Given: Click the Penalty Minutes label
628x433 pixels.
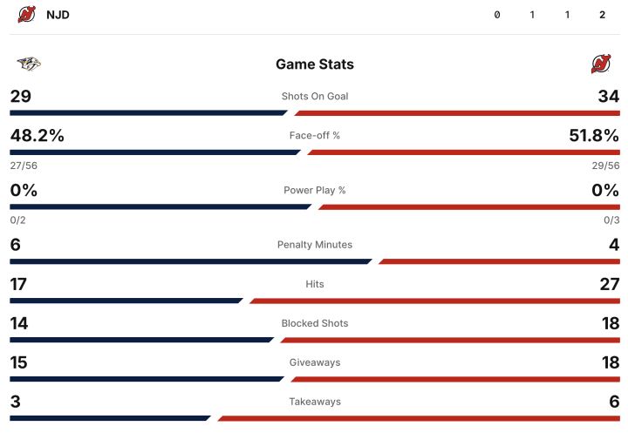Looking at the screenshot, I should pyautogui.click(x=315, y=245).
